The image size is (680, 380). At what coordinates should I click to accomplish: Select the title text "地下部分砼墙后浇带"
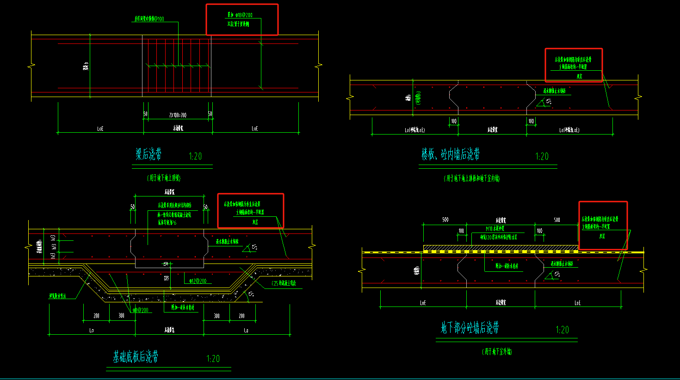470,328
